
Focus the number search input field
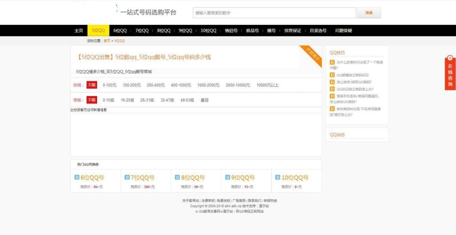(x=274, y=13)
